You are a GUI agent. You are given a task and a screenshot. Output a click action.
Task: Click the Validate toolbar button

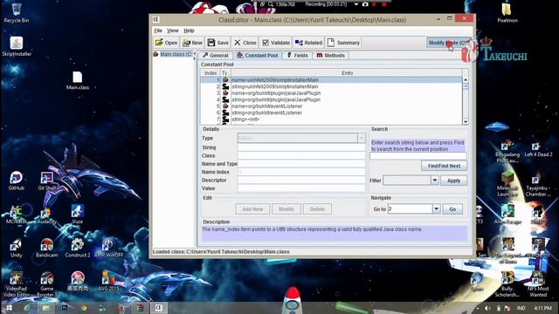point(276,43)
